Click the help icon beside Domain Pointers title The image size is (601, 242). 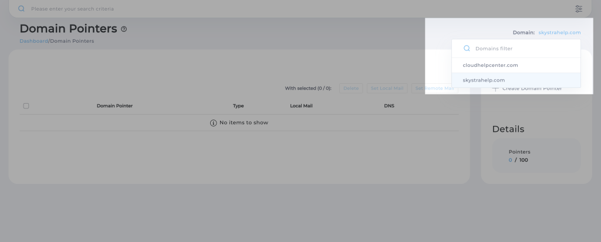pos(124,29)
